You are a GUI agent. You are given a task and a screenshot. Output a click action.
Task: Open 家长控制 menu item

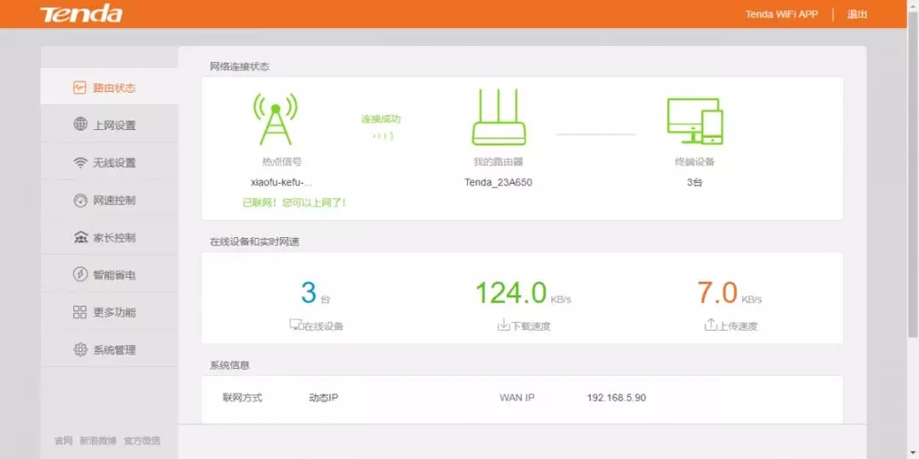(109, 238)
